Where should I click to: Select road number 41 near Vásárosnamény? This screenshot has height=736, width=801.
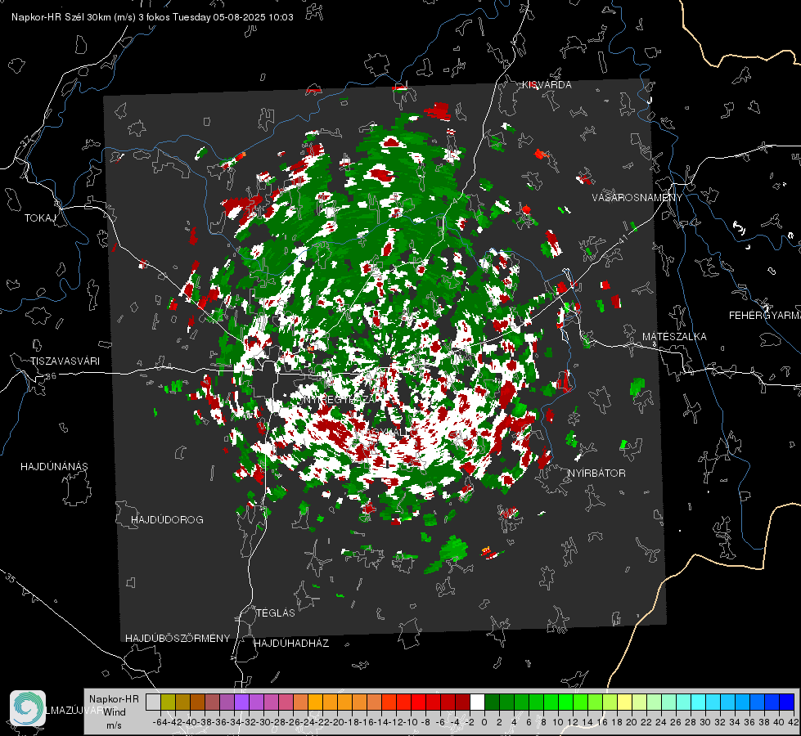(622, 240)
